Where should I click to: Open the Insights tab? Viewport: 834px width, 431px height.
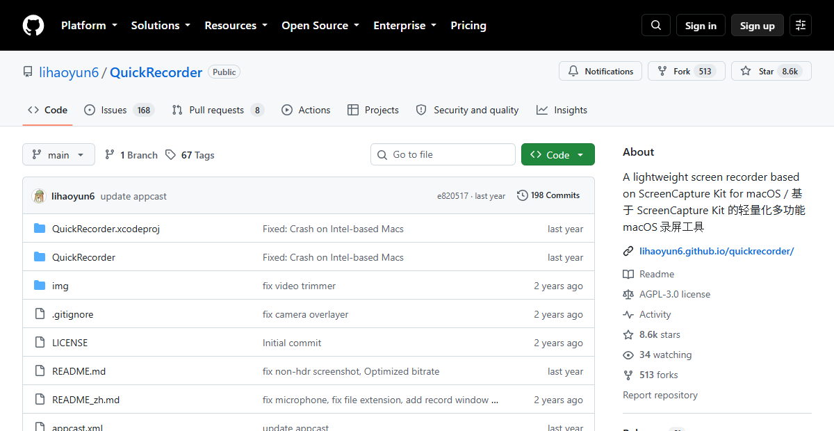pyautogui.click(x=562, y=110)
